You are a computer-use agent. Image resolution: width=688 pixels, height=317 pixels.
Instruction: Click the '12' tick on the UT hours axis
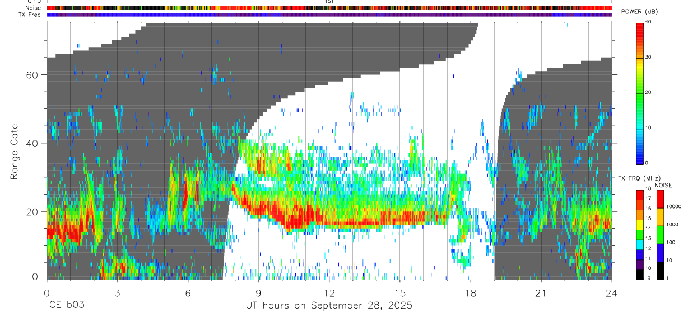tap(329, 292)
